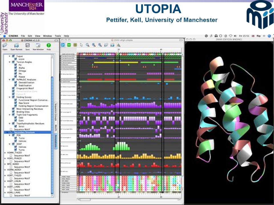Enable Sequence Motif checkbox under HEMM_THEZO
This screenshot has width=274, height=205.
coord(11,155)
